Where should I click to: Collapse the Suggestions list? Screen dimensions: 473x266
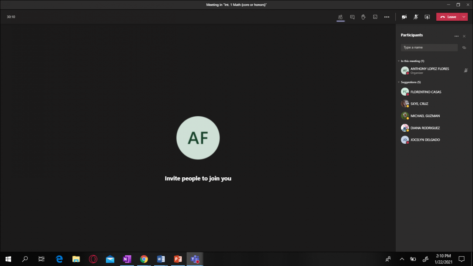click(399, 82)
